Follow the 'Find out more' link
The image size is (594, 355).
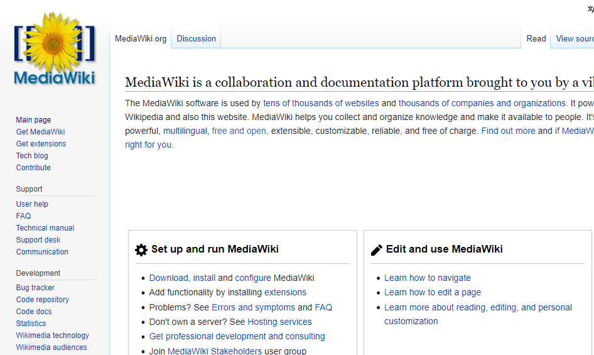tap(508, 131)
